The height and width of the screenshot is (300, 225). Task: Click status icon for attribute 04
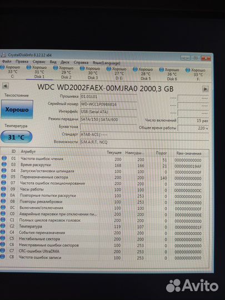[4, 171]
